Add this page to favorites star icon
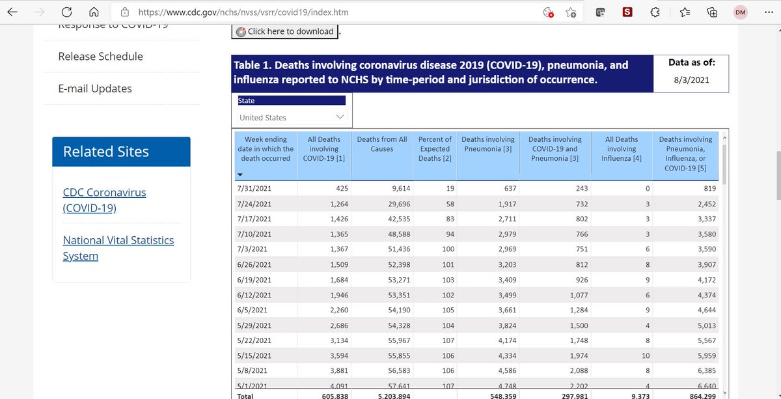 571,12
